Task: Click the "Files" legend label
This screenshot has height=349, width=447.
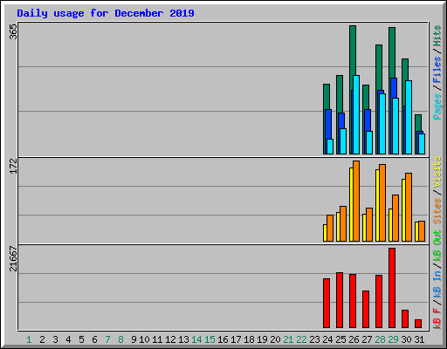Action: click(x=437, y=70)
